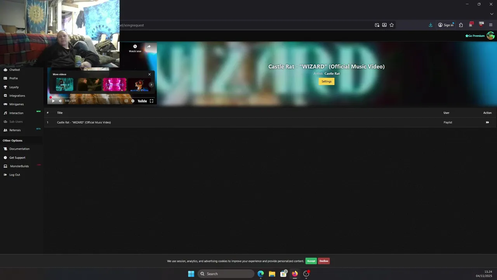
Task: Open the Interaction sidebar section
Action: [16, 113]
